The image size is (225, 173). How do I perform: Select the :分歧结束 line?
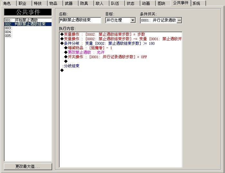(120, 66)
